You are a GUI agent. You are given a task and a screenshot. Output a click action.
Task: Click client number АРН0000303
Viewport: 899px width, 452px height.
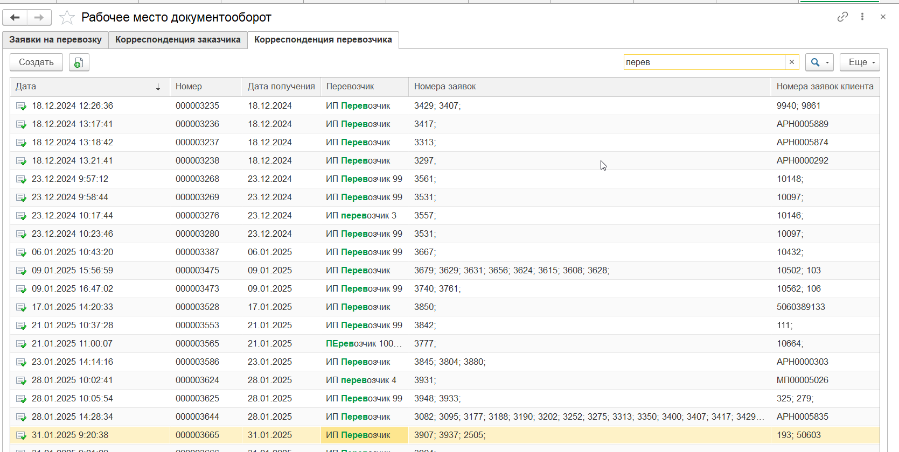tap(825, 362)
